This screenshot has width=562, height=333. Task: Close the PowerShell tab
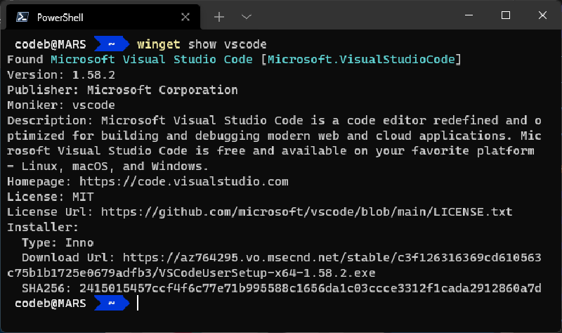point(185,17)
